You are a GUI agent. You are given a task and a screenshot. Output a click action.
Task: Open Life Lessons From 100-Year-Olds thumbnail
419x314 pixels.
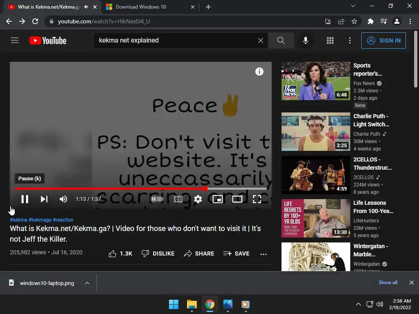315,218
